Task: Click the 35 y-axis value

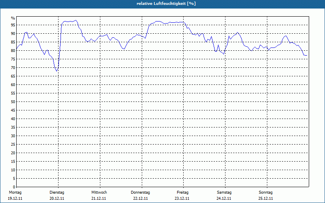Action: [13, 127]
